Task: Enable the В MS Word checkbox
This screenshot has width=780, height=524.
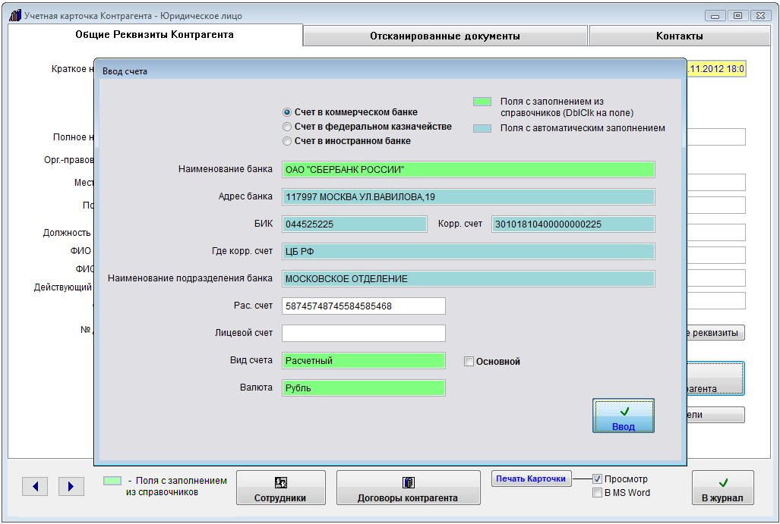Action: pyautogui.click(x=598, y=493)
